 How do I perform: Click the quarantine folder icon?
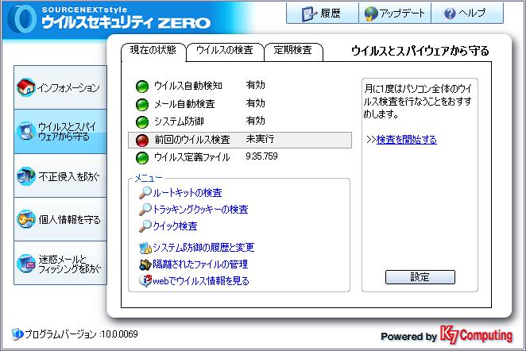pos(145,265)
